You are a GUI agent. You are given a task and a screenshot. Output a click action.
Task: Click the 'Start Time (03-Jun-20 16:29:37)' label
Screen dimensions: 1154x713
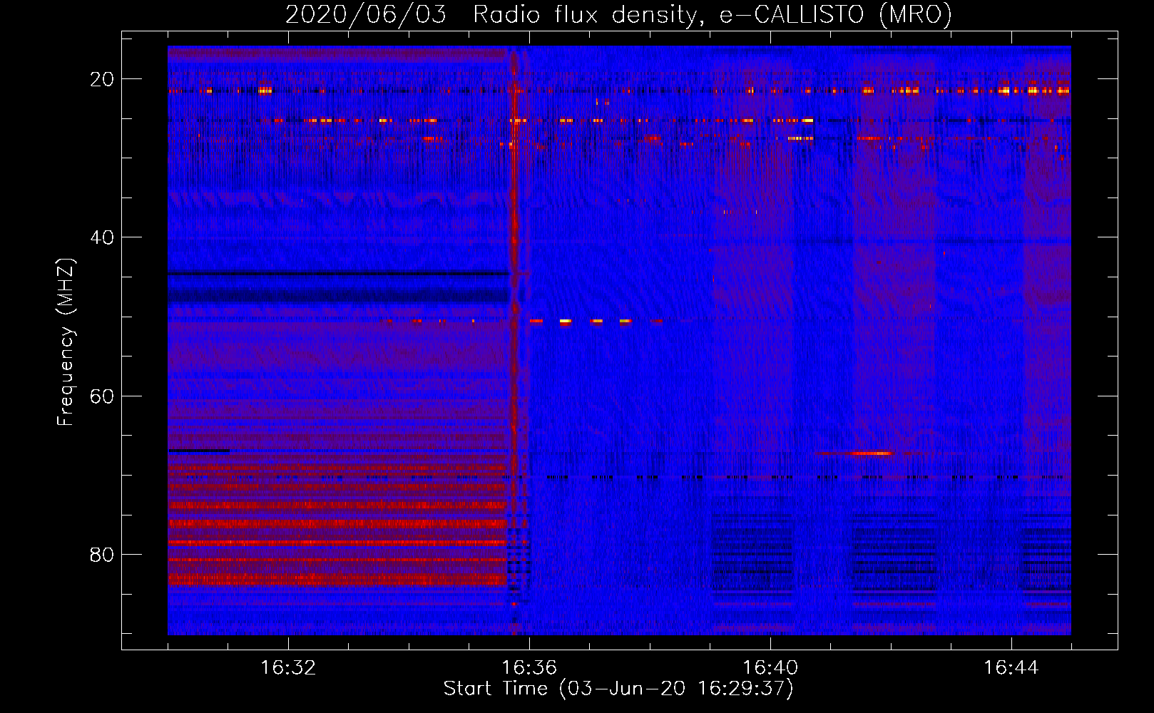point(618,689)
